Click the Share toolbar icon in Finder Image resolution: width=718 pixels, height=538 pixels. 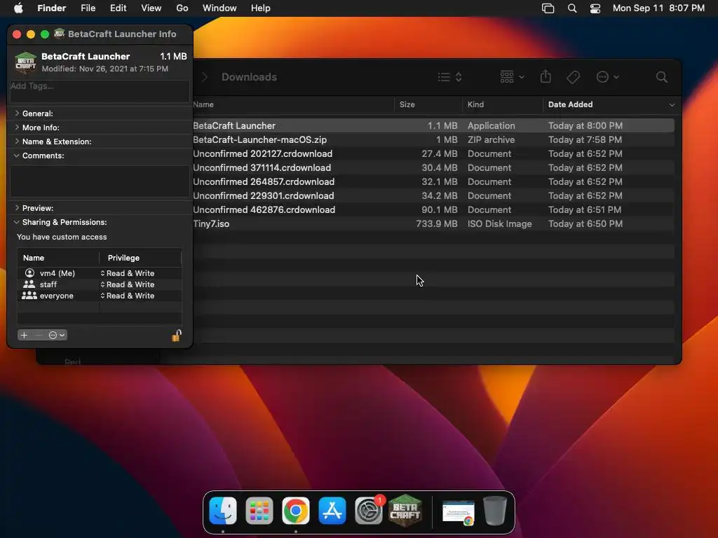pyautogui.click(x=546, y=77)
